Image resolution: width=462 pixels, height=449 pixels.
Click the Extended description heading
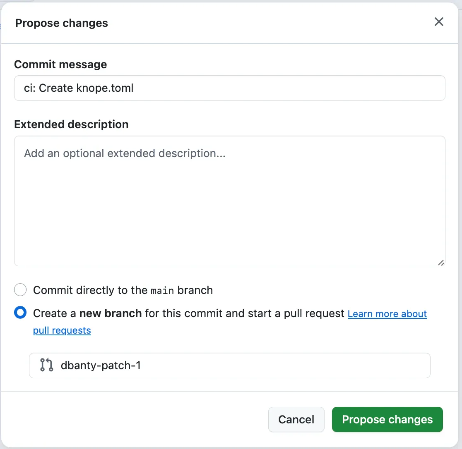click(71, 124)
